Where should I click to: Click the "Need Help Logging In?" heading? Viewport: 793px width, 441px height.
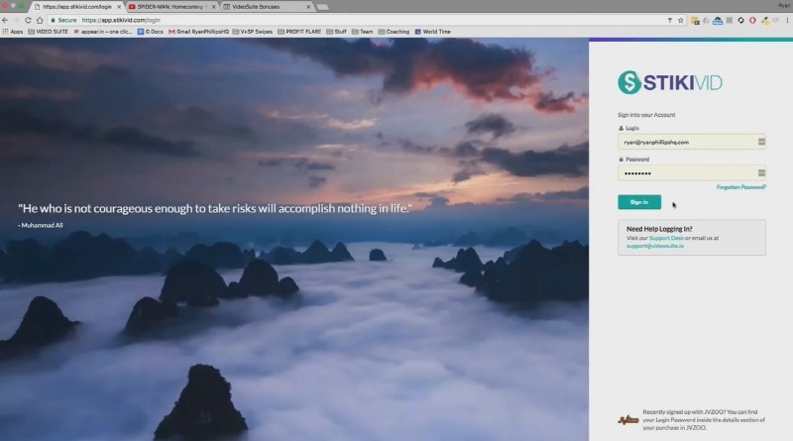tap(659, 229)
